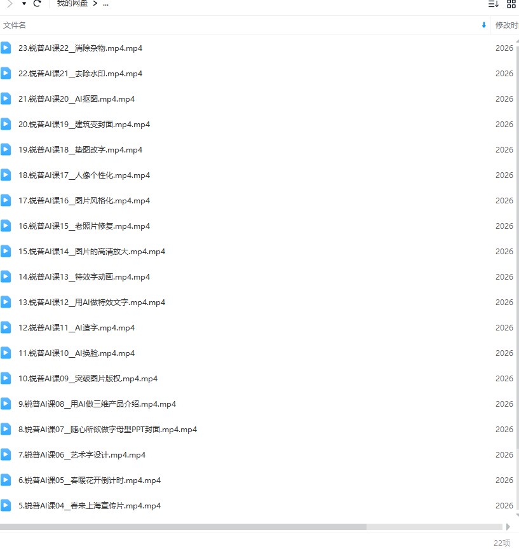
Task: Click right arrow of horizontal scrollbar
Action: [x=508, y=527]
